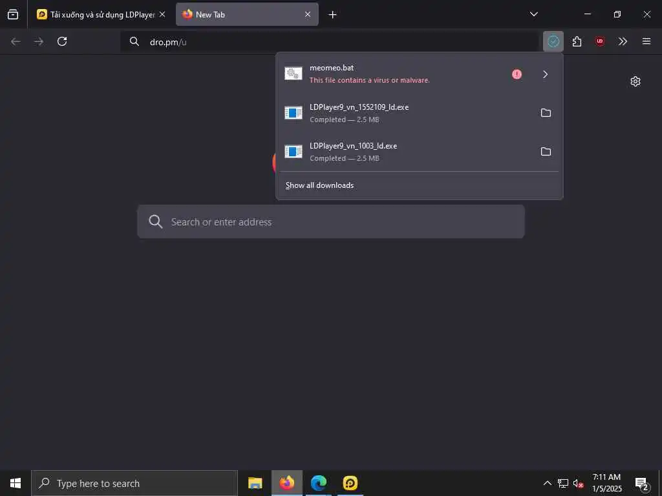Open File Explorer from the taskbar
662x496 pixels.
255,483
